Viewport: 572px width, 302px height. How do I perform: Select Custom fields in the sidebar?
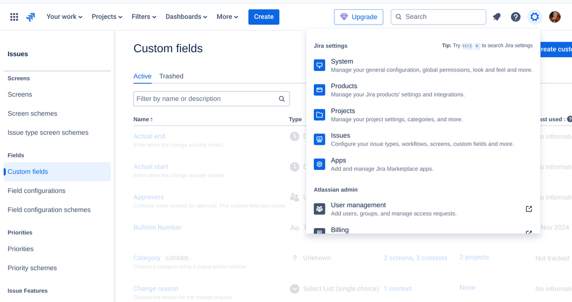pos(57,172)
